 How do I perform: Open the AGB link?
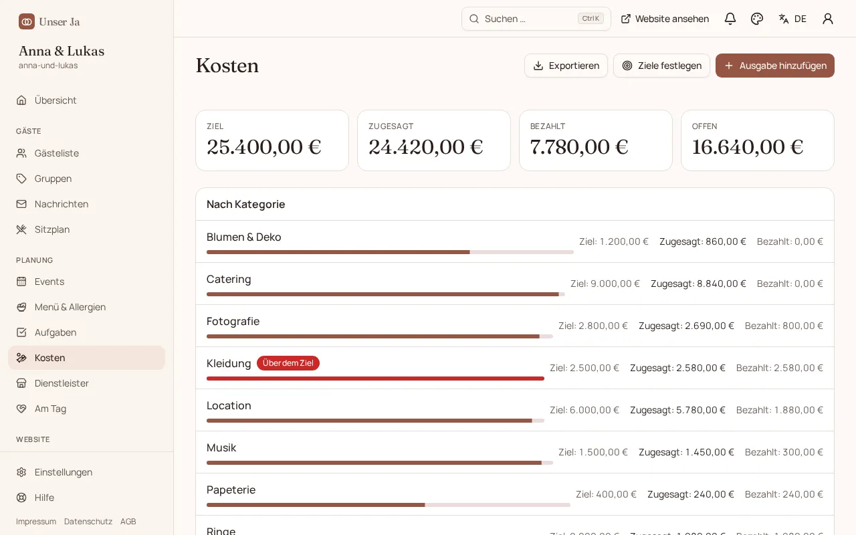point(128,522)
